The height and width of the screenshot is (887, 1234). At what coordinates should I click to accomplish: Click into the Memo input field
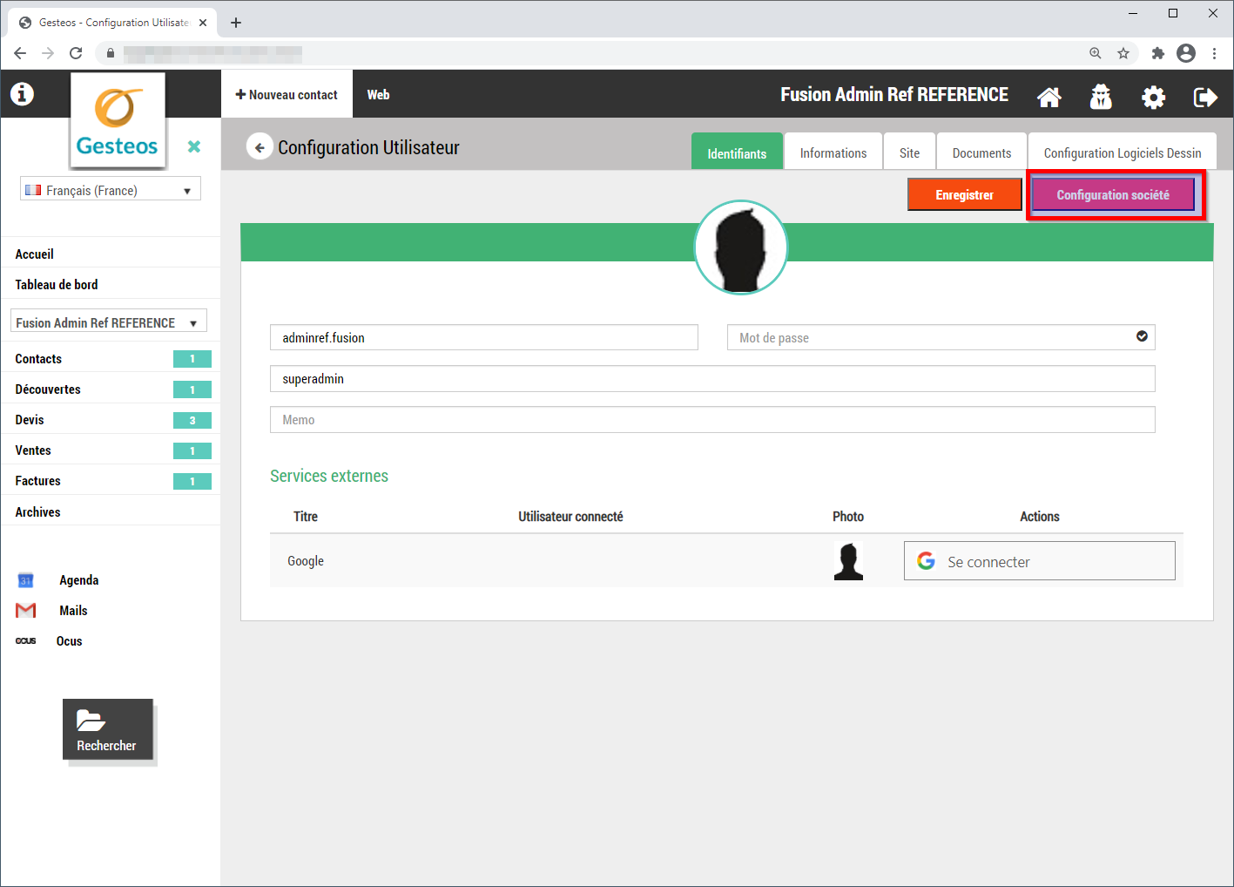711,420
